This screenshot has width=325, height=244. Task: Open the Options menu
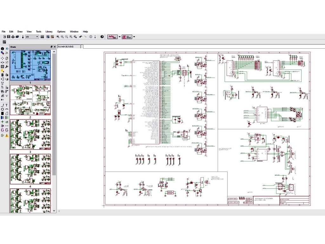click(61, 31)
